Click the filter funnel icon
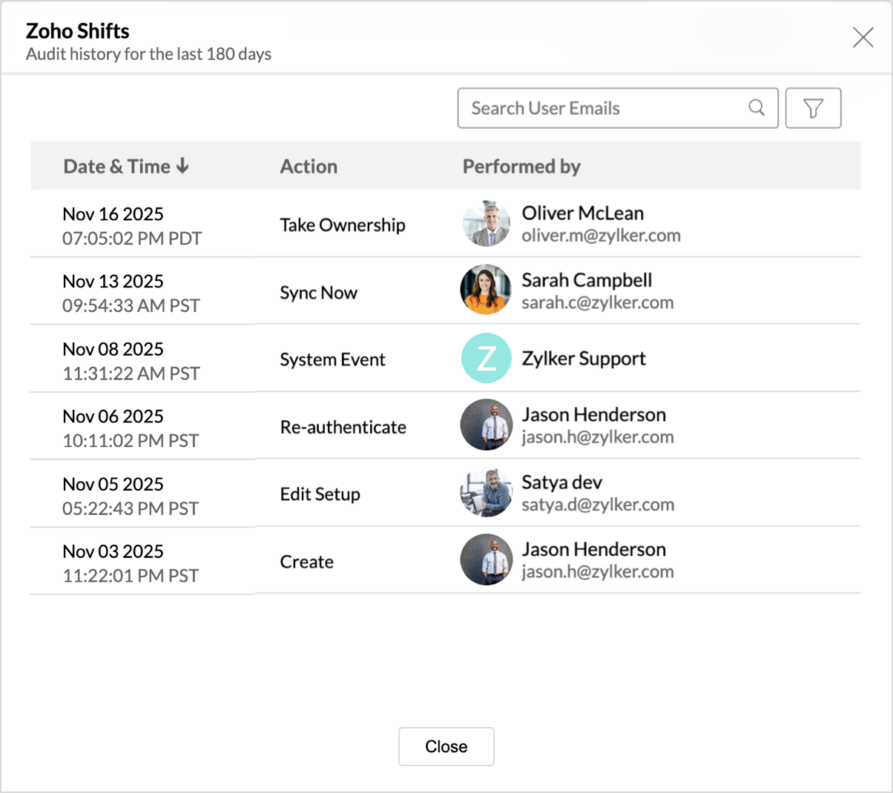The image size is (893, 793). (x=813, y=108)
